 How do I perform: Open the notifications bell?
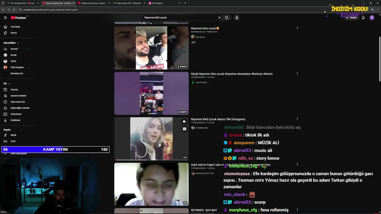pyautogui.click(x=363, y=18)
